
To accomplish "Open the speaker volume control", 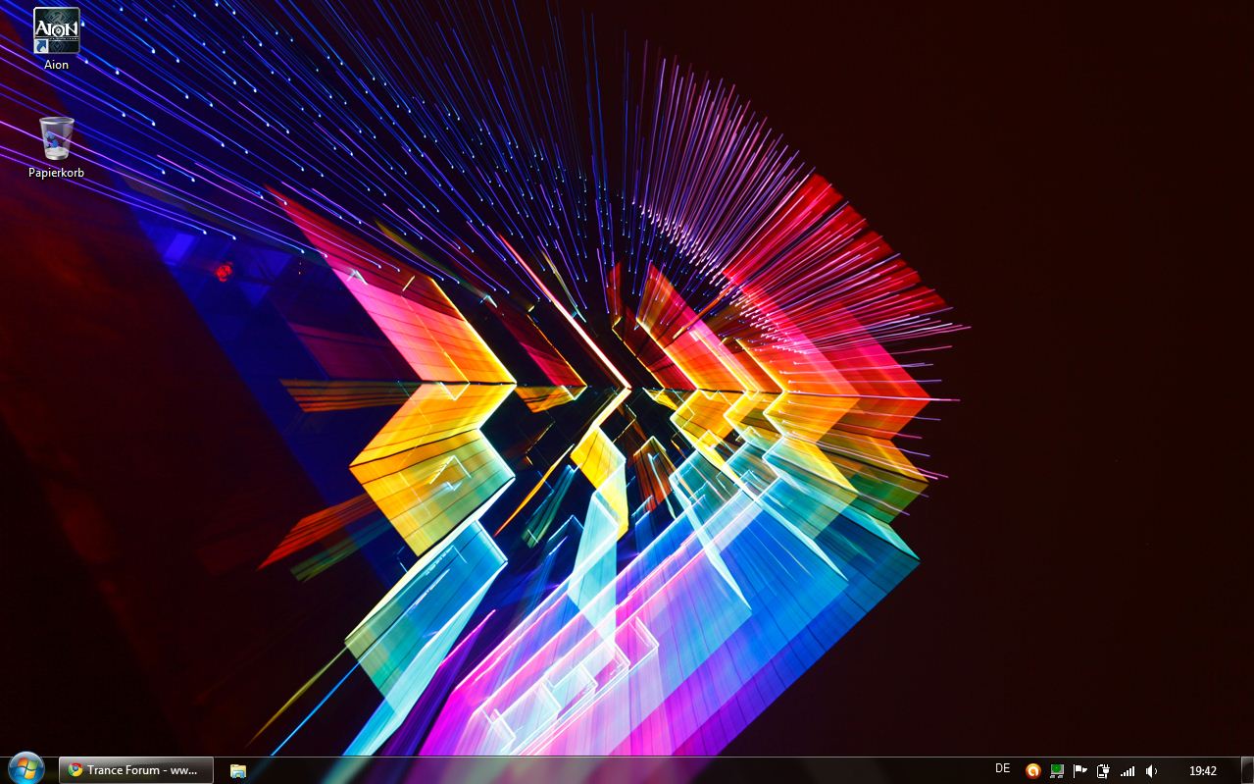I will (x=1151, y=770).
